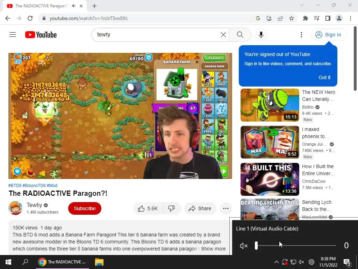Open YouTube settings three-dot menu
Image resolution: width=358 pixels, height=269 pixels.
point(301,35)
